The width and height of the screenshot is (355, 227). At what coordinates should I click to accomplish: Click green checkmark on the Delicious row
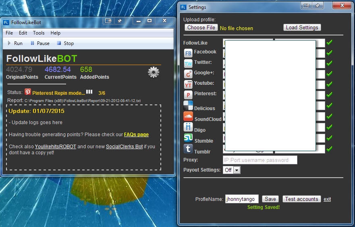330,105
